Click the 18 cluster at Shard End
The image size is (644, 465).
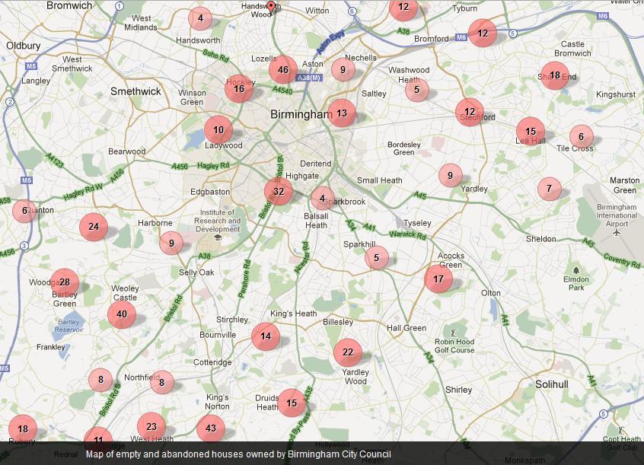click(x=555, y=75)
